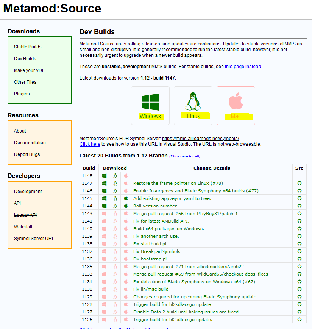Image resolution: width=312 pixels, height=329 pixels.
Task: Download Linux package for build 1145
Action: click(x=115, y=198)
